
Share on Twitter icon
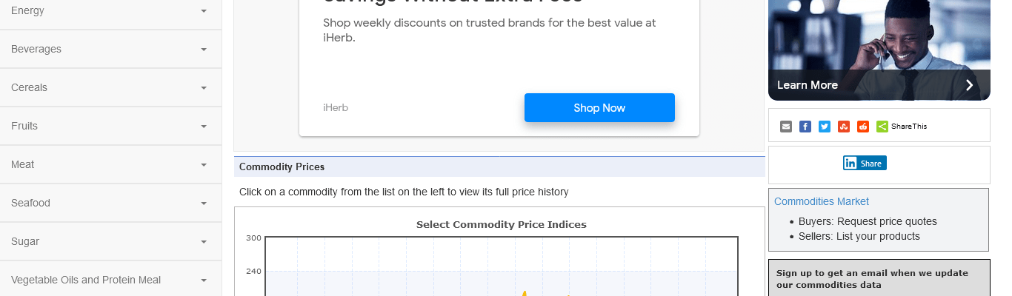[x=825, y=127]
